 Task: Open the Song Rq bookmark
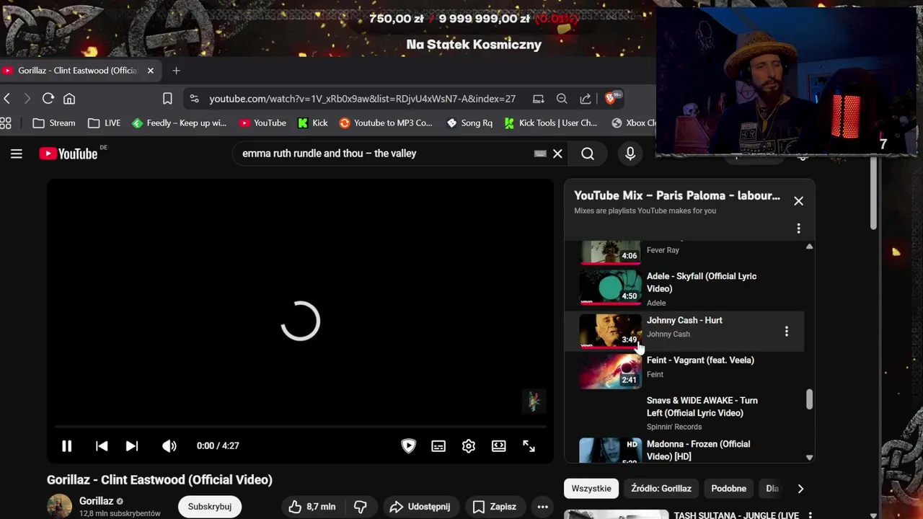click(469, 123)
